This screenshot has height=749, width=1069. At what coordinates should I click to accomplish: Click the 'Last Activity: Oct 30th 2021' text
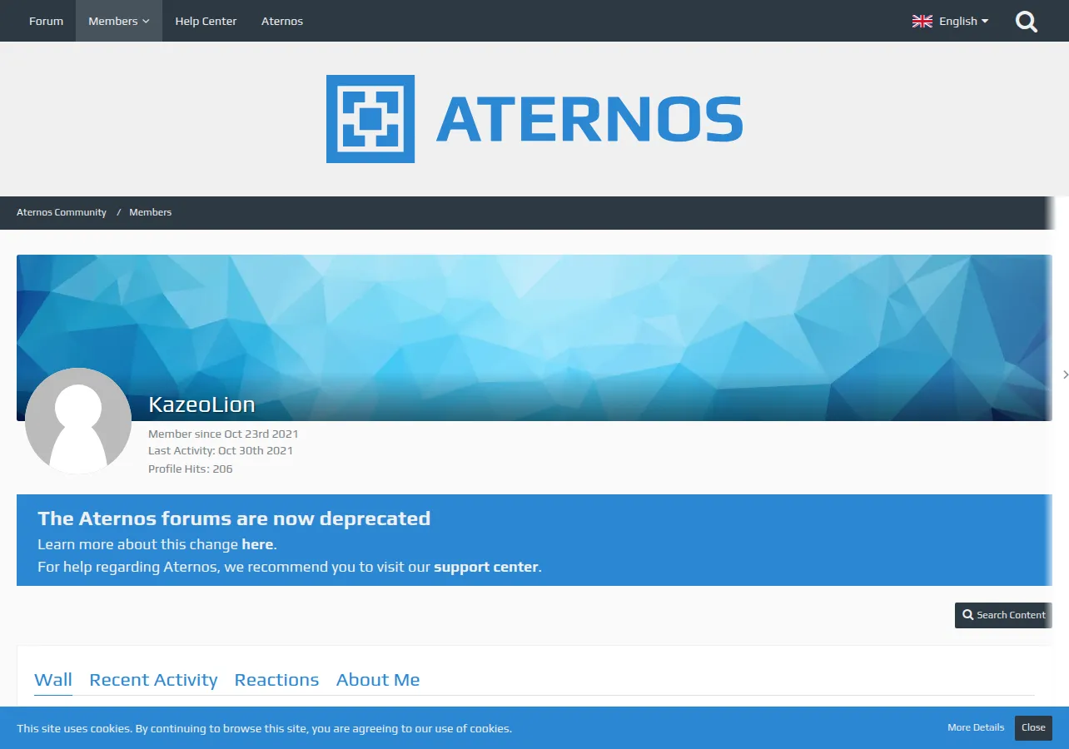point(221,450)
